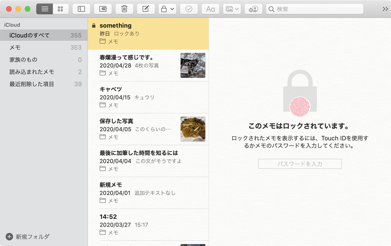Open the メモ folder in sidebar
This screenshot has width=391, height=246.
[x=44, y=48]
